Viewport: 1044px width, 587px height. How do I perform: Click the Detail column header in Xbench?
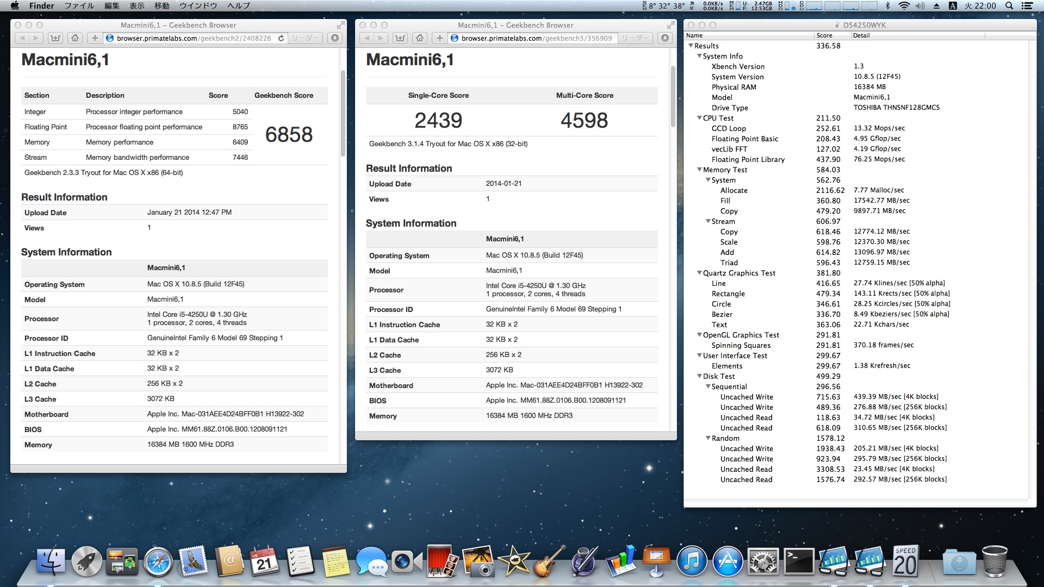coord(918,35)
